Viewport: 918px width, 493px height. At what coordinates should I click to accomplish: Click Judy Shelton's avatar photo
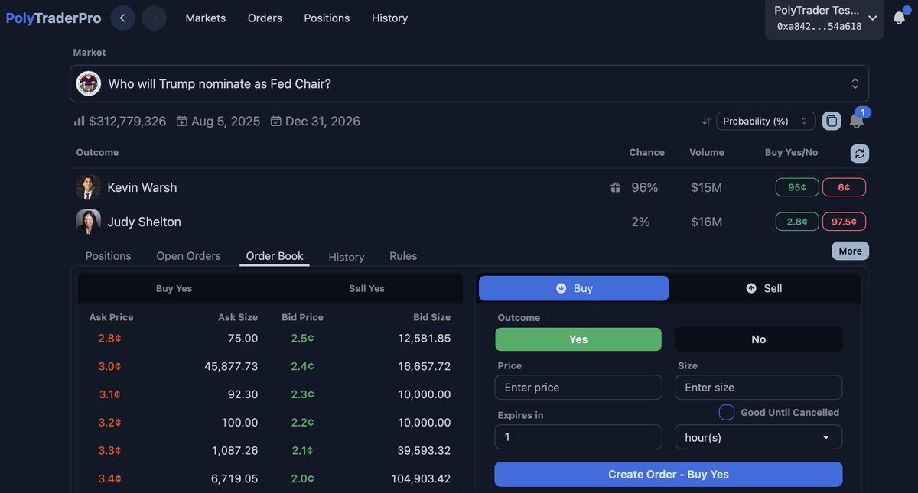pyautogui.click(x=89, y=222)
